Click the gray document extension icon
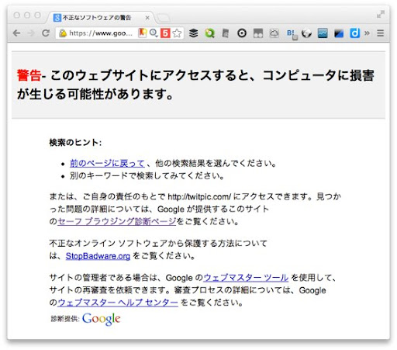397x350 pixels. point(226,33)
